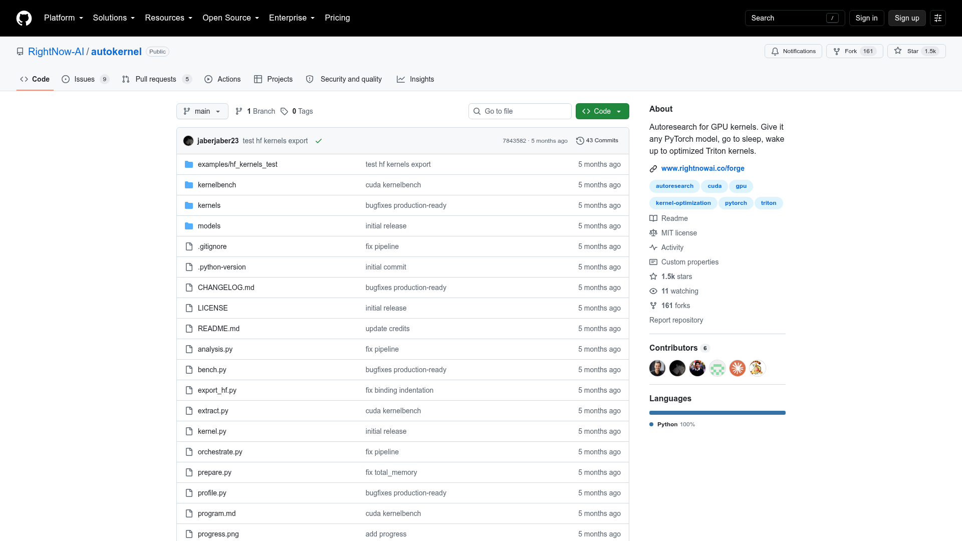The width and height of the screenshot is (962, 541).
Task: Open the autokernel repository name link
Action: point(116,52)
